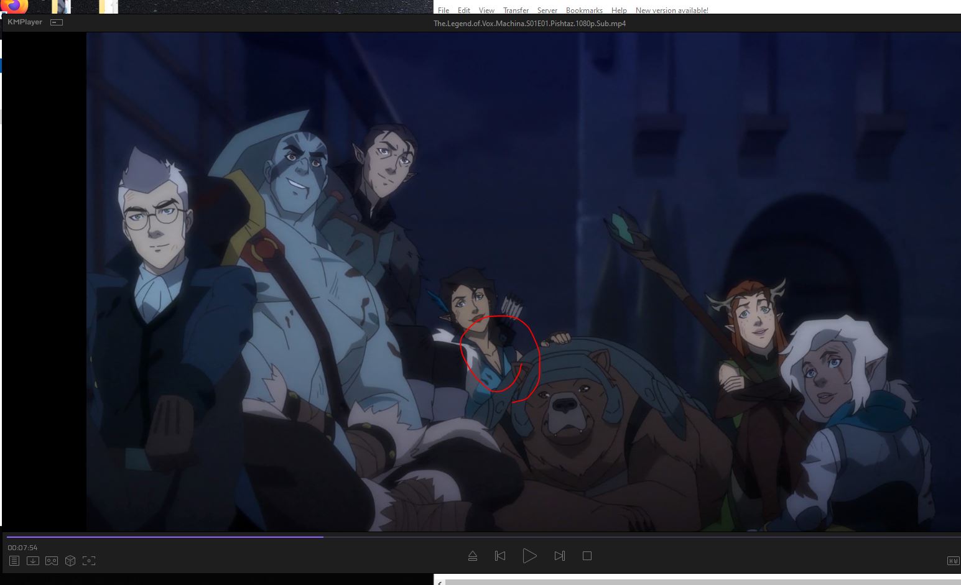Click the eject/open file icon
961x585 pixels.
(473, 556)
